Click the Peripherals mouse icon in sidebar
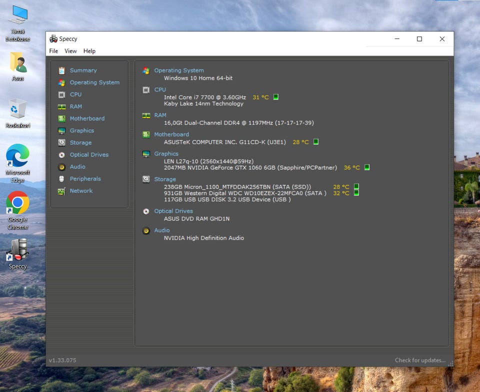The height and width of the screenshot is (392, 480). point(61,179)
